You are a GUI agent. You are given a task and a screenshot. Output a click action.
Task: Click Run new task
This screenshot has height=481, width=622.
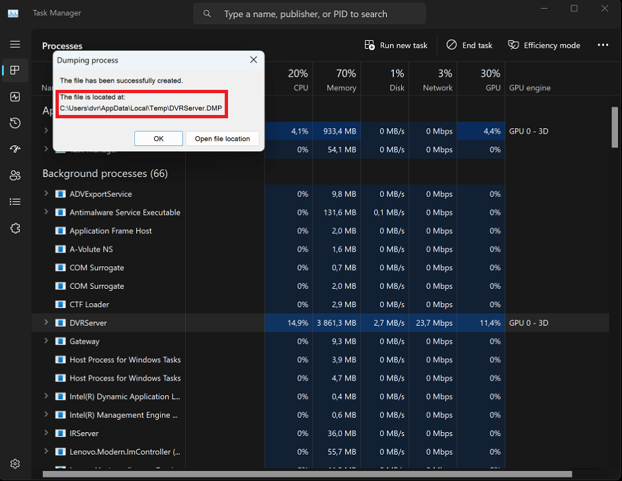point(396,46)
